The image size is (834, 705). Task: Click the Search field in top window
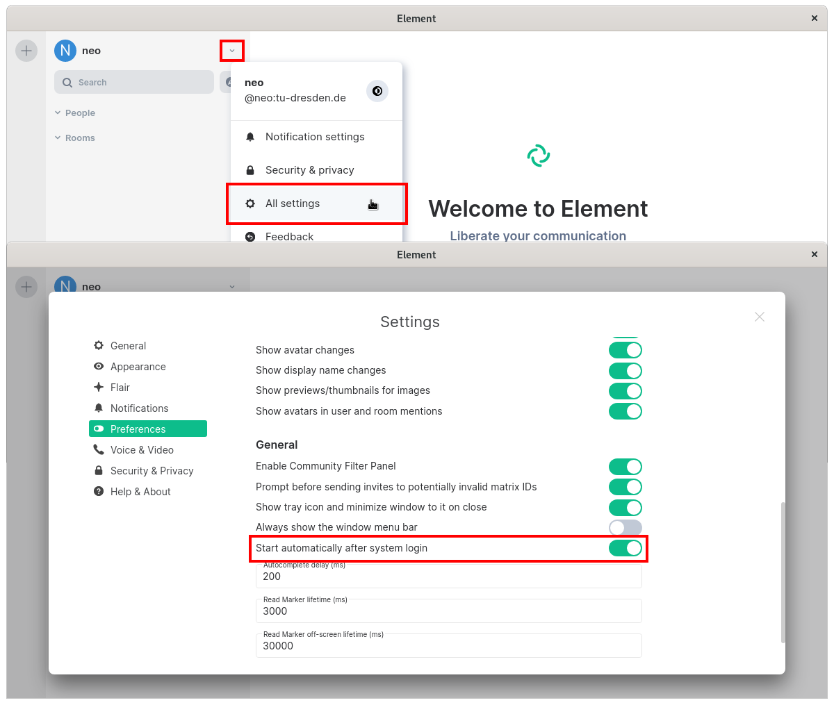point(134,82)
